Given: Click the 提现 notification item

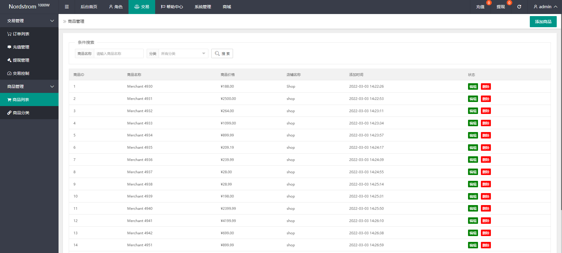Looking at the screenshot, I should point(501,7).
